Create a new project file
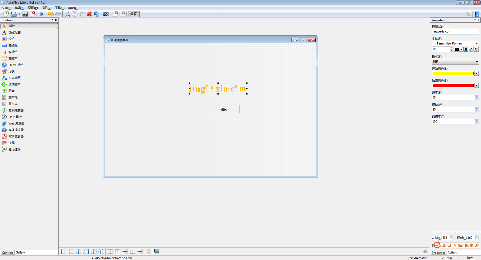This screenshot has height=260, width=481. (x=6, y=14)
